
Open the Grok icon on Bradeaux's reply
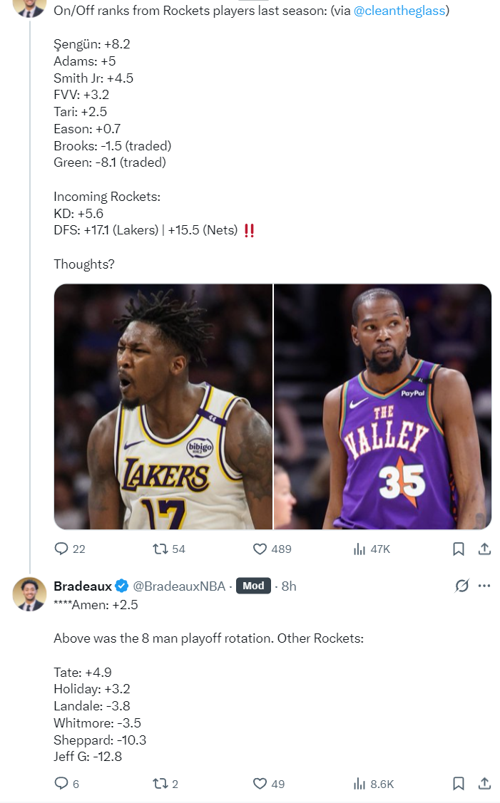461,586
